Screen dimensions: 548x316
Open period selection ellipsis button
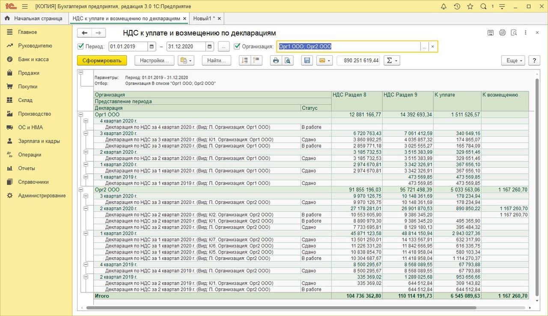[224, 47]
